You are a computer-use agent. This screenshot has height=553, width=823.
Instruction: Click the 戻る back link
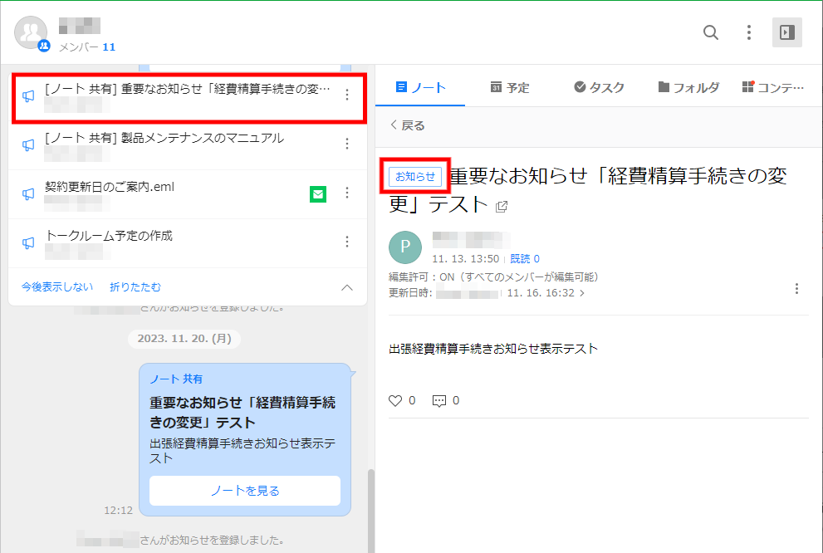tap(407, 125)
